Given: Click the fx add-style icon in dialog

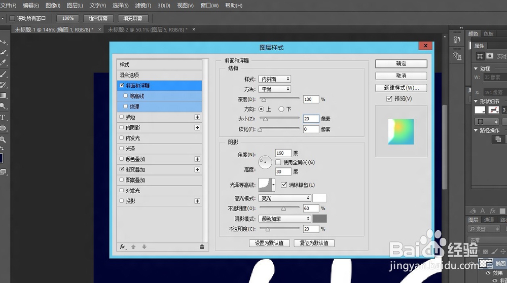Looking at the screenshot, I should click(123, 247).
